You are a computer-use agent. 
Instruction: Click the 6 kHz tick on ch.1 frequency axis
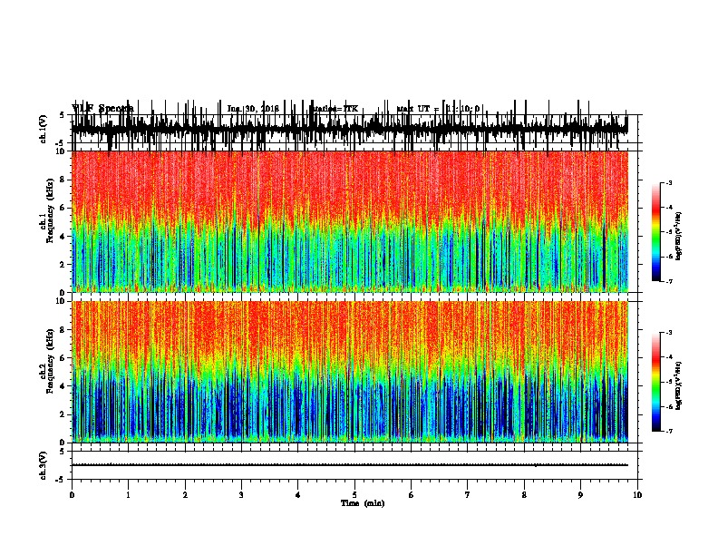pos(63,208)
